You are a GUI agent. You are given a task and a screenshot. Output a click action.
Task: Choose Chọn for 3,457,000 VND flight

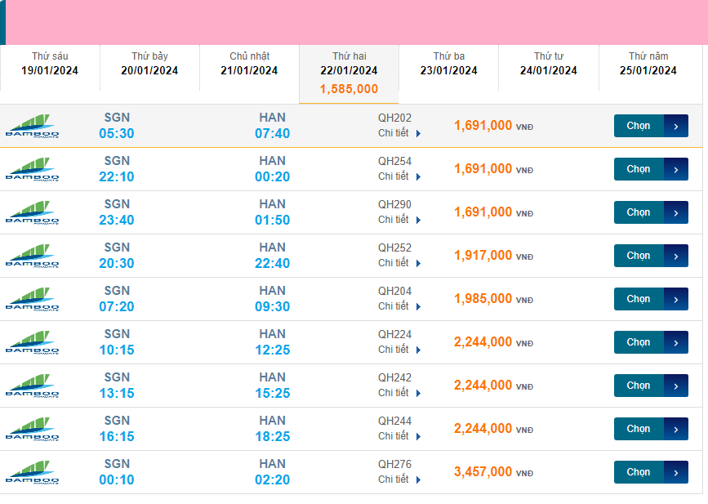639,472
